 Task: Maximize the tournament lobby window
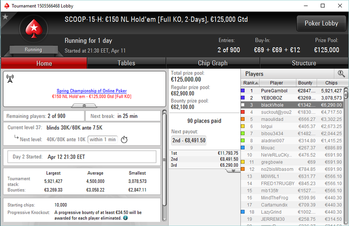(x=323, y=6)
